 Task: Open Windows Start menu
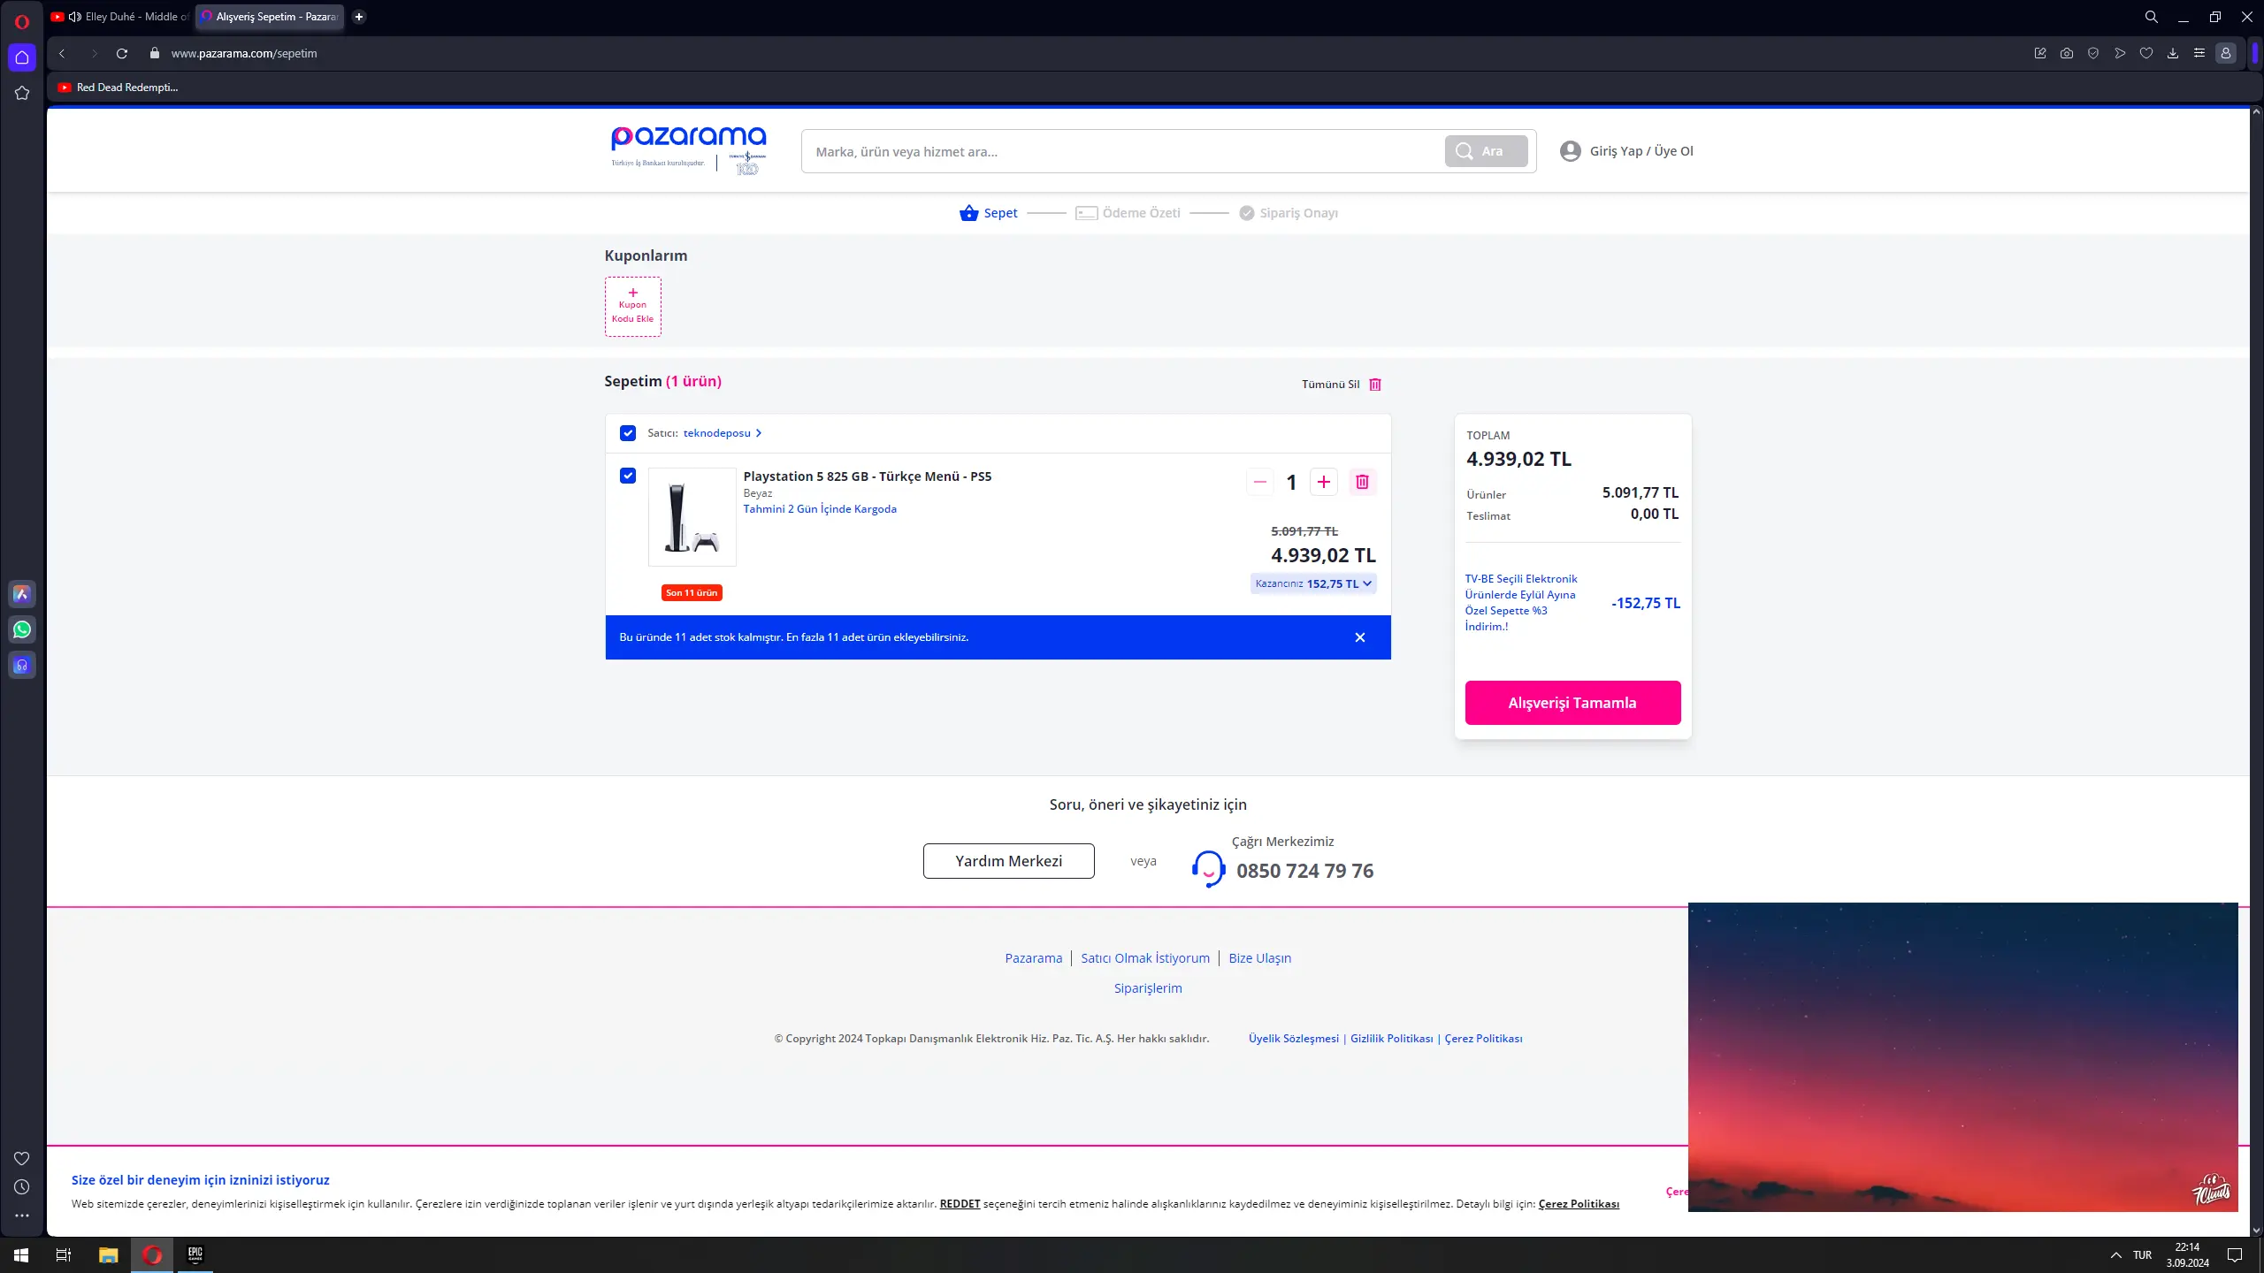tap(21, 1254)
